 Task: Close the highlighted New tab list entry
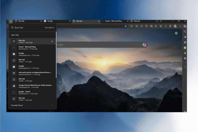tap(52, 41)
